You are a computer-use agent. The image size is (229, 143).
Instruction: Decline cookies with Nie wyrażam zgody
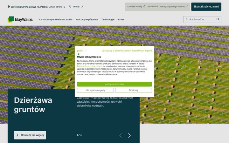click(95, 90)
